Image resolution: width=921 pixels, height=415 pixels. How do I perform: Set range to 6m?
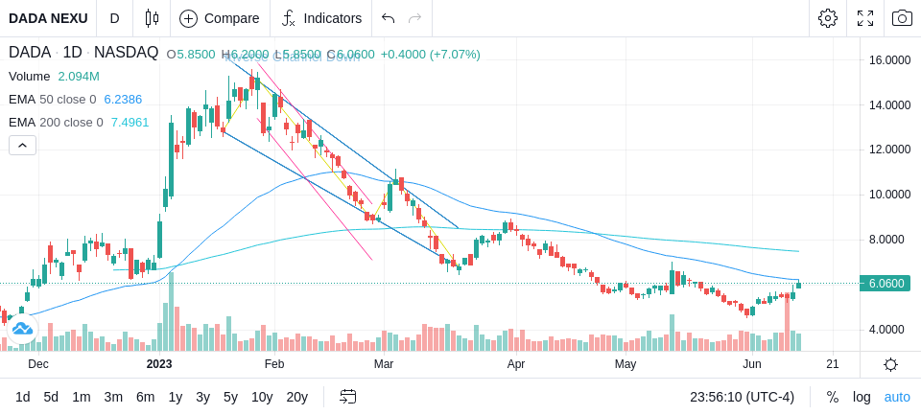coord(145,398)
